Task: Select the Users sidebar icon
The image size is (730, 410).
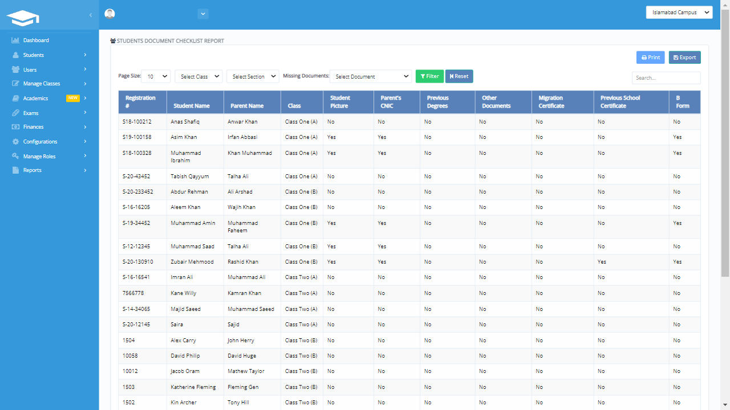Action: pos(14,69)
